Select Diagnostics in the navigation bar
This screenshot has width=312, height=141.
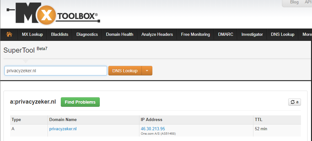click(87, 35)
